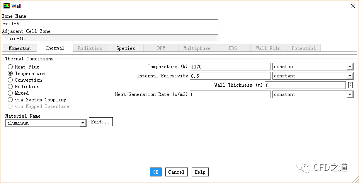Screen dimensions: 359x183
Task: Click the Help button
Action: point(200,172)
